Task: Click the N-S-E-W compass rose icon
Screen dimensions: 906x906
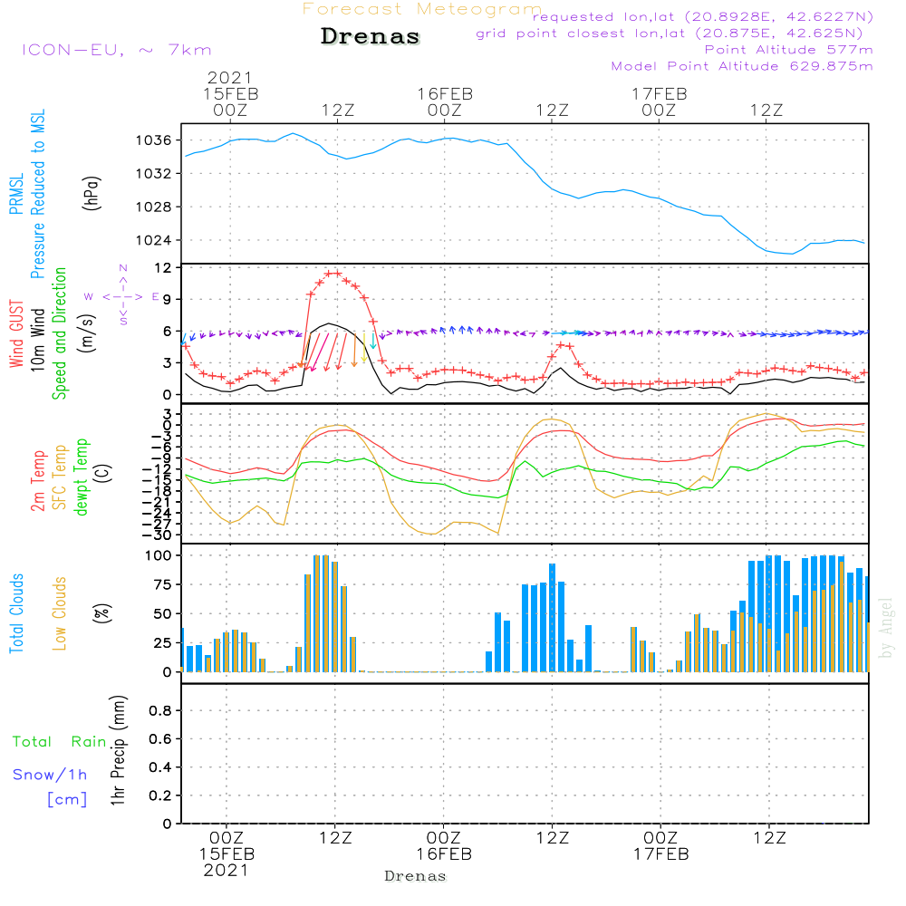Action: 122,296
